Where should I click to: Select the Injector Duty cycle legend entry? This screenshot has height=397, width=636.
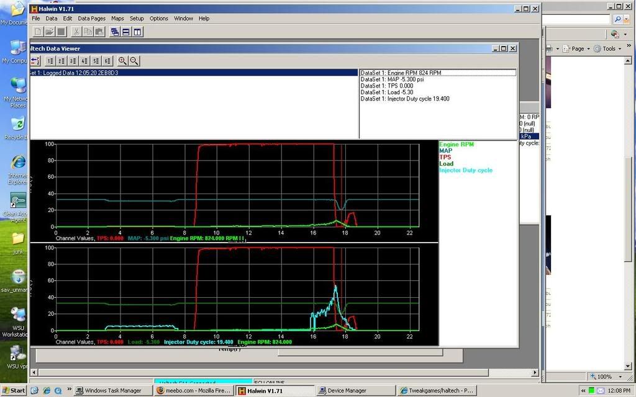pos(465,170)
